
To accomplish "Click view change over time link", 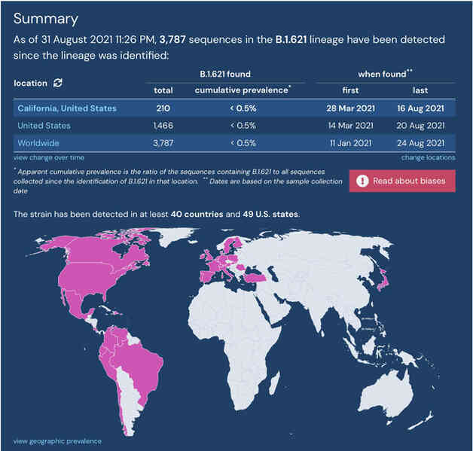I will 48,157.
